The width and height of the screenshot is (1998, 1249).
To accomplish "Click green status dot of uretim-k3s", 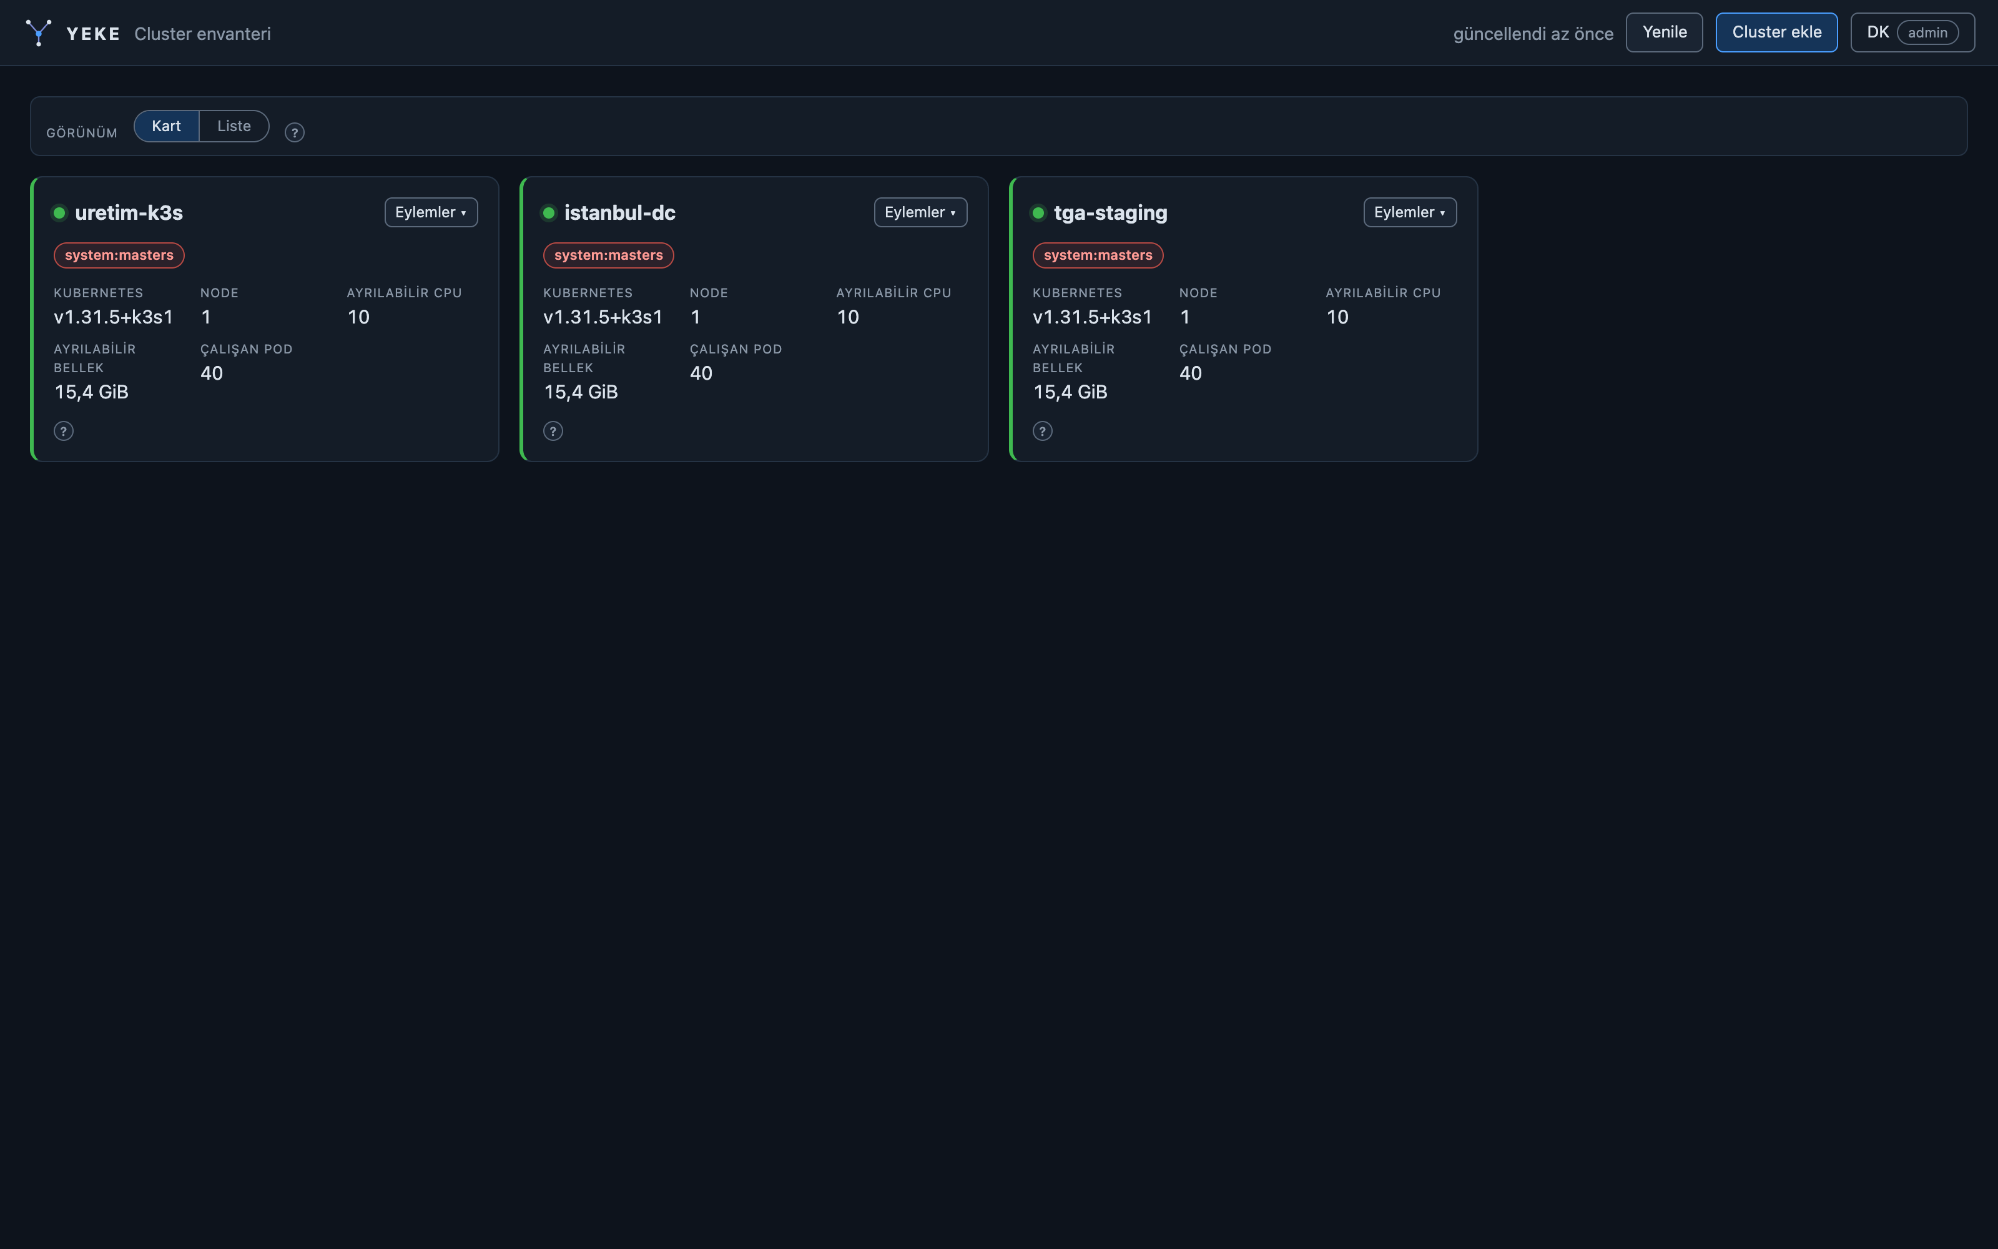I will (59, 213).
